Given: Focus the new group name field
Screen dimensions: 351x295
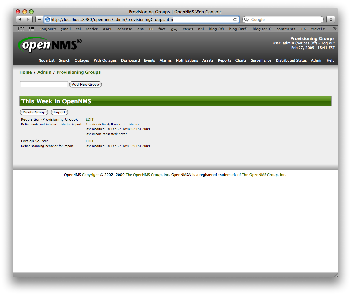Looking at the screenshot, I should (44, 84).
